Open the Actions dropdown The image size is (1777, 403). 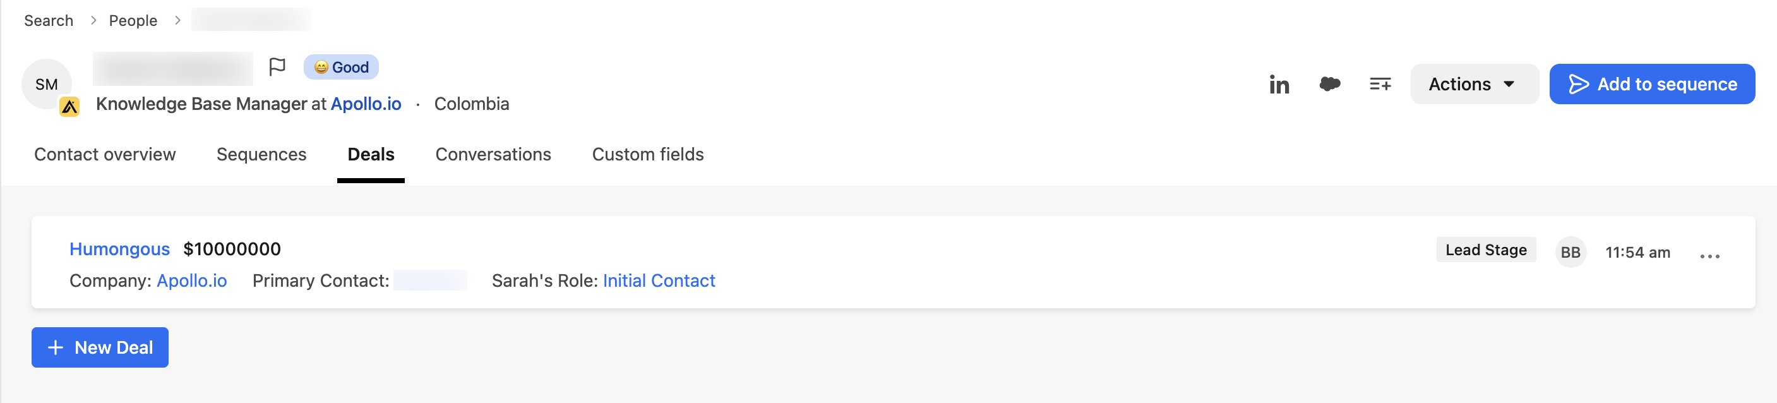pos(1474,83)
